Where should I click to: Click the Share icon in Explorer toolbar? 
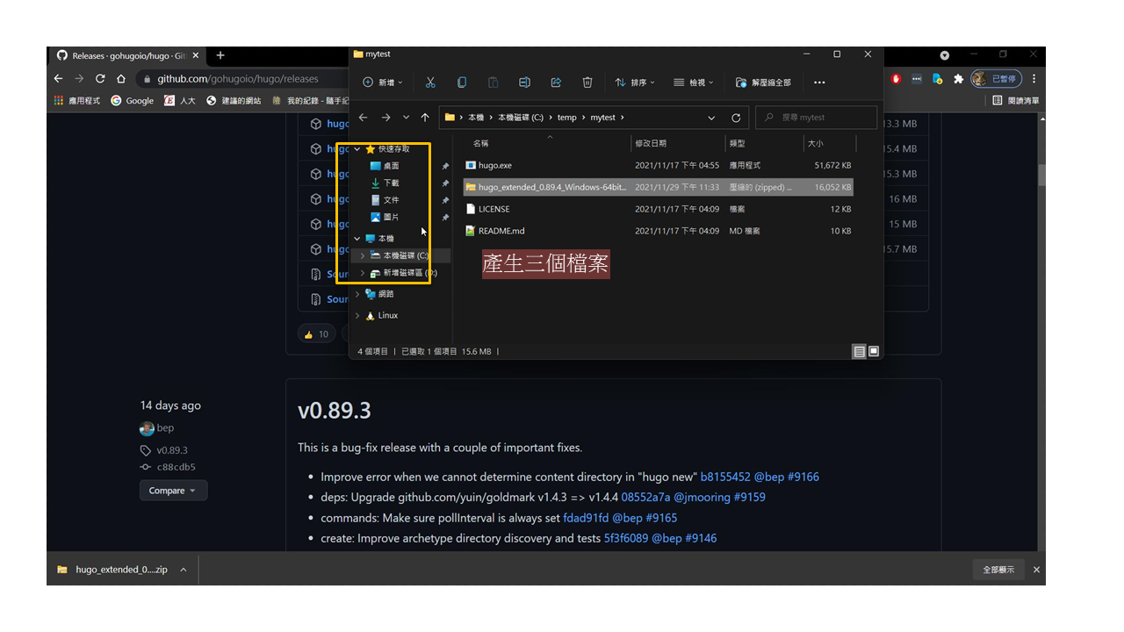coord(556,83)
